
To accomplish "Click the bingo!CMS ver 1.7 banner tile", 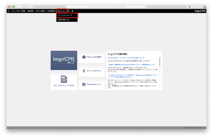I will click(64, 60).
